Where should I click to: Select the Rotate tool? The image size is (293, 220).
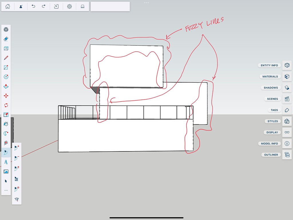(x=6, y=105)
